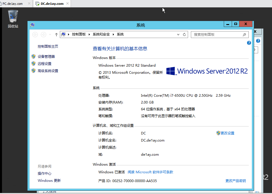This screenshot has height=194, width=272.
Task: Click the computer icon in address bar
Action: (63, 34)
